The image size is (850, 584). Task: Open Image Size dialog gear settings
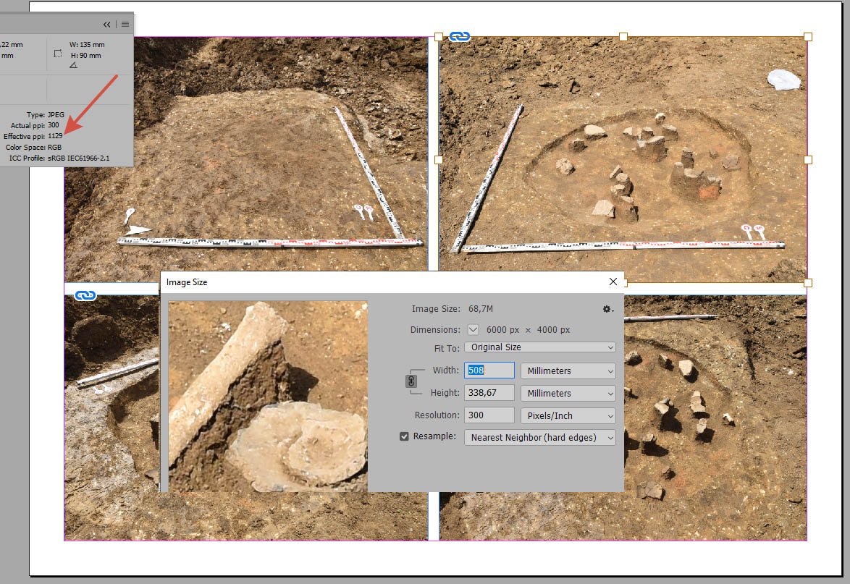(607, 309)
